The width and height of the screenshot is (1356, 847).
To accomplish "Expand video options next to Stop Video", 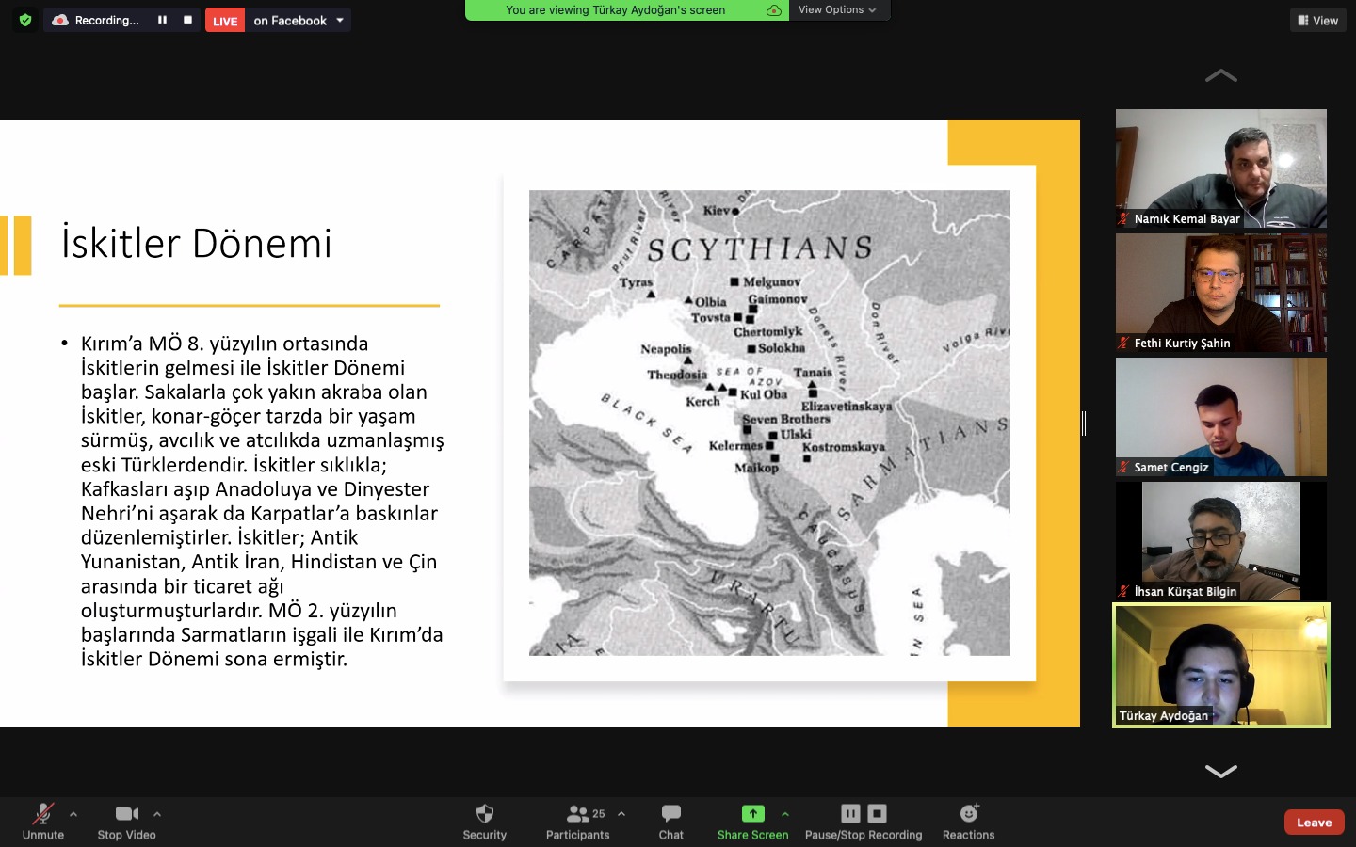I will (157, 814).
